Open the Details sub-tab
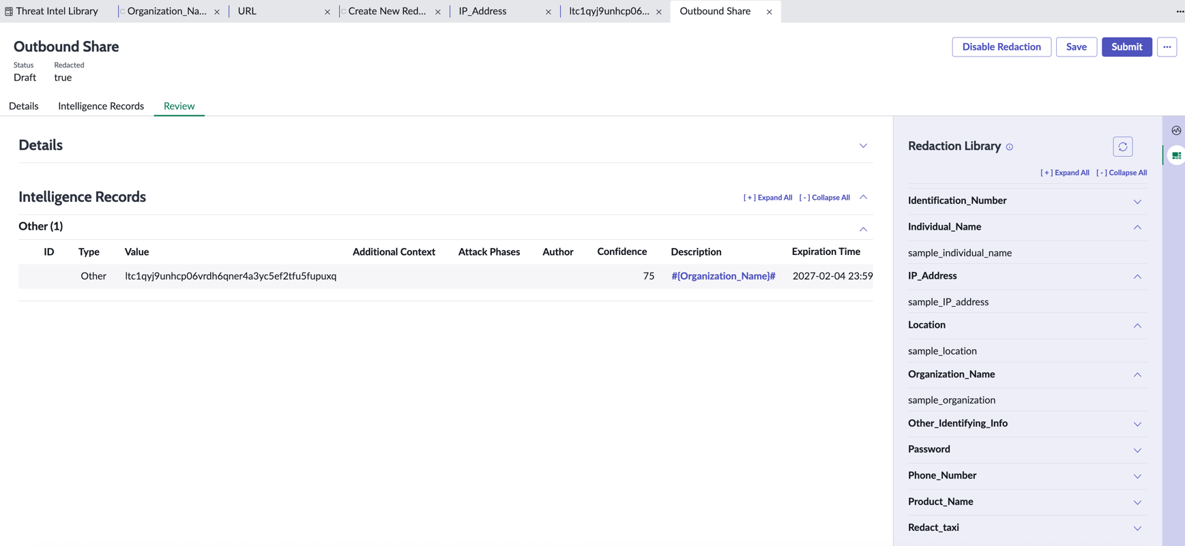This screenshot has height=546, width=1185. click(x=24, y=106)
